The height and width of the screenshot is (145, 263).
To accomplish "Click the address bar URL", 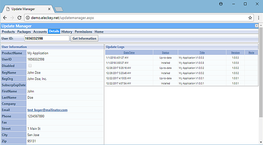I will [x=62, y=18].
